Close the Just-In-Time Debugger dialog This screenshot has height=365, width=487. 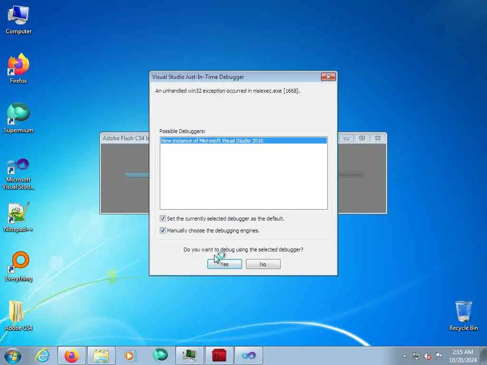pyautogui.click(x=328, y=77)
